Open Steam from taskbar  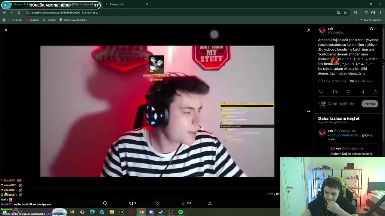point(161,212)
